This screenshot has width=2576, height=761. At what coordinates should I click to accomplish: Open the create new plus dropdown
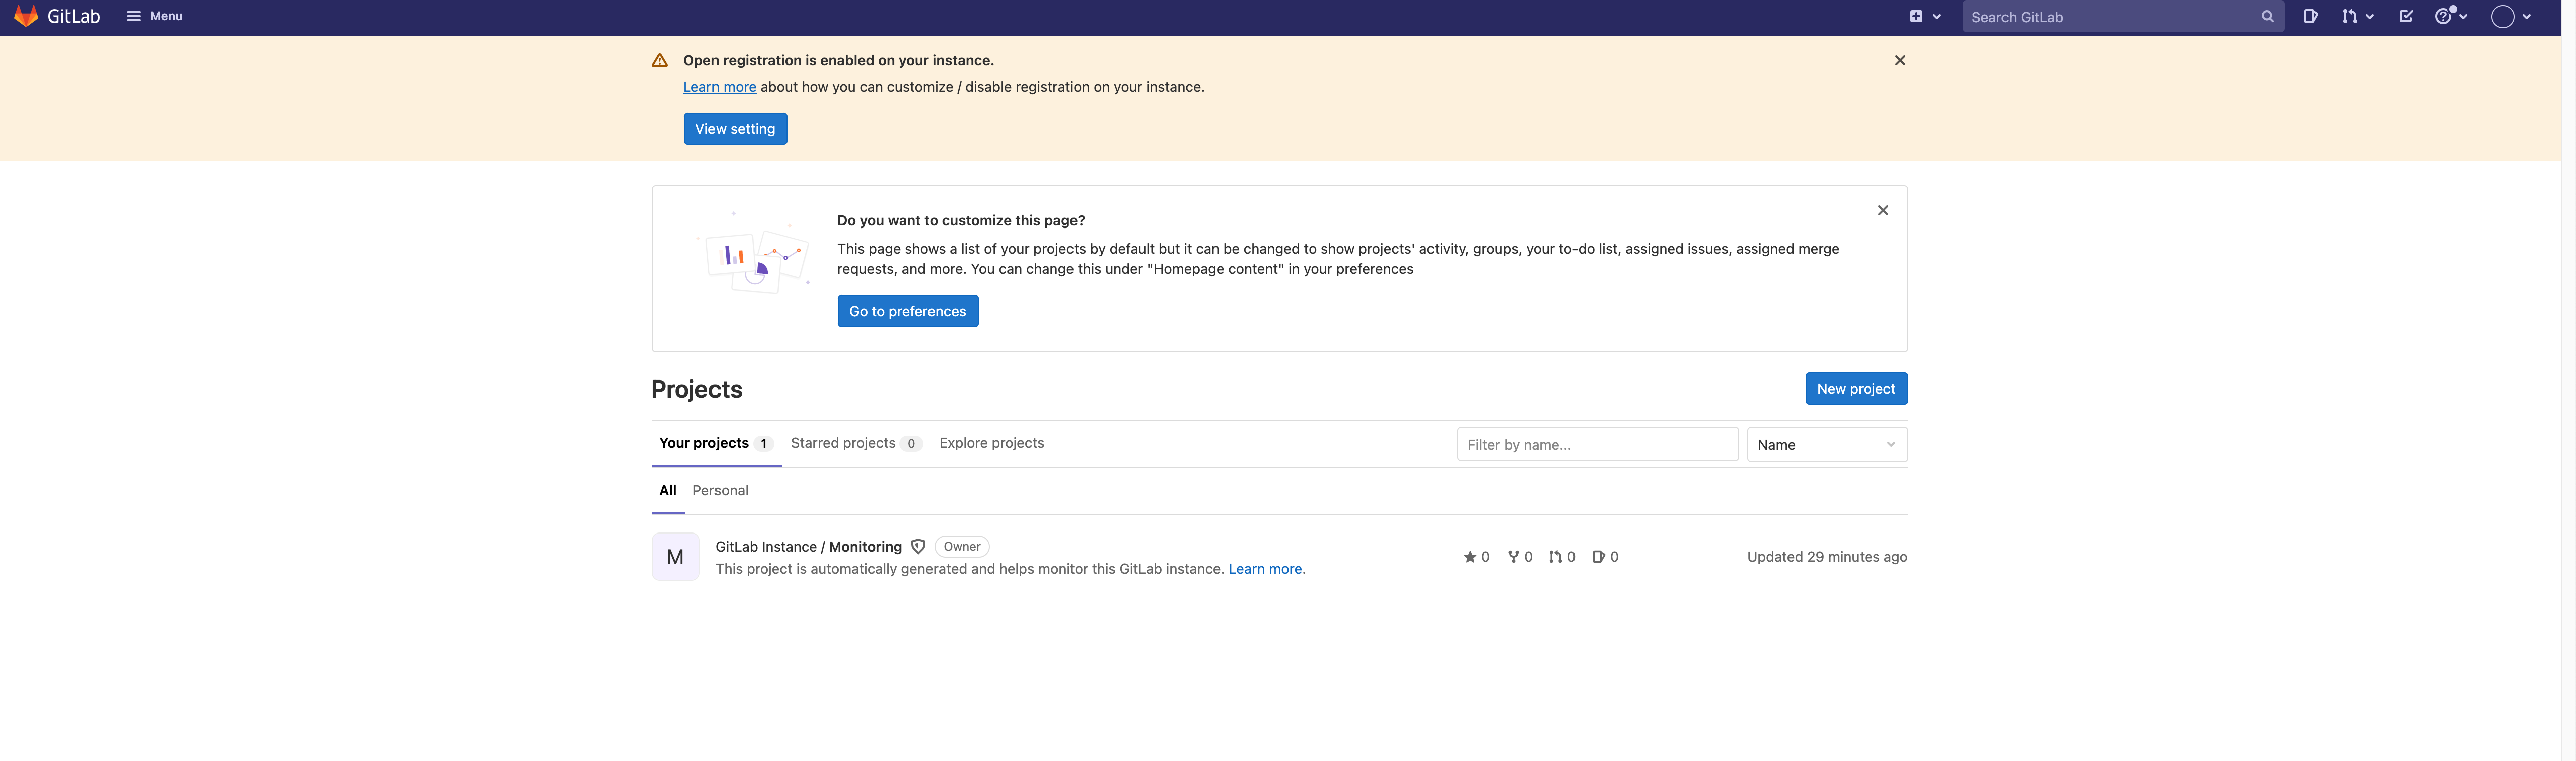(x=1925, y=16)
